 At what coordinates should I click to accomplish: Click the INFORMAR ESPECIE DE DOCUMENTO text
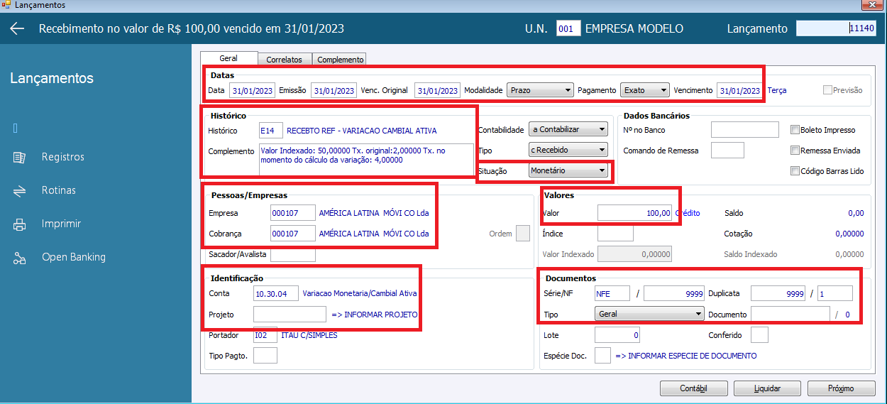(686, 356)
